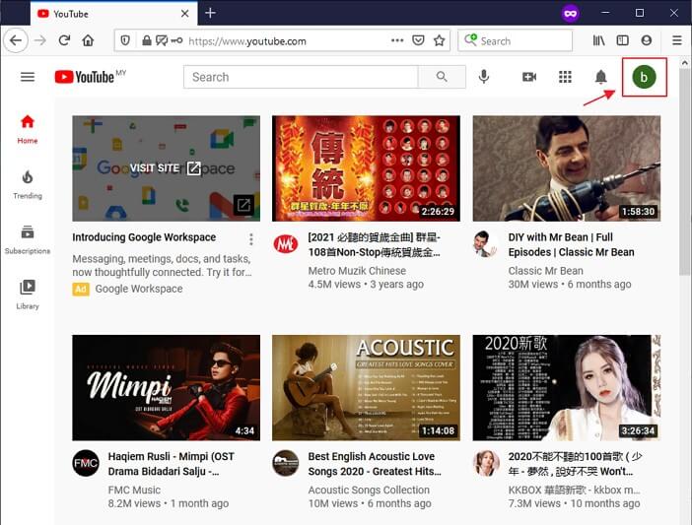Screen dimensions: 692x525
Task: Open tracking protection shield icon
Action: (x=125, y=40)
